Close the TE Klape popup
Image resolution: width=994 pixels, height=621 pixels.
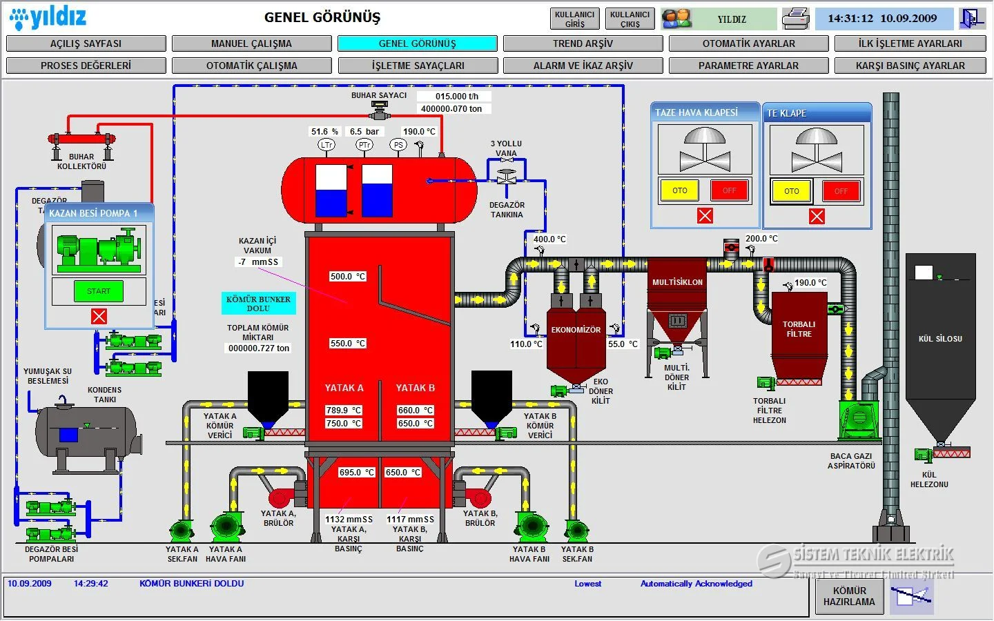(x=817, y=217)
